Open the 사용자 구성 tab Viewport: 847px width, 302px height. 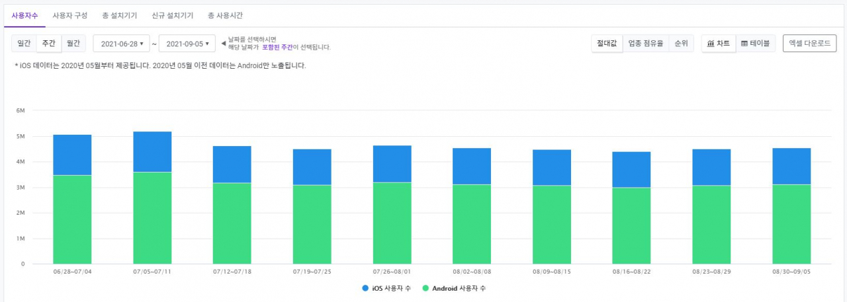point(70,15)
